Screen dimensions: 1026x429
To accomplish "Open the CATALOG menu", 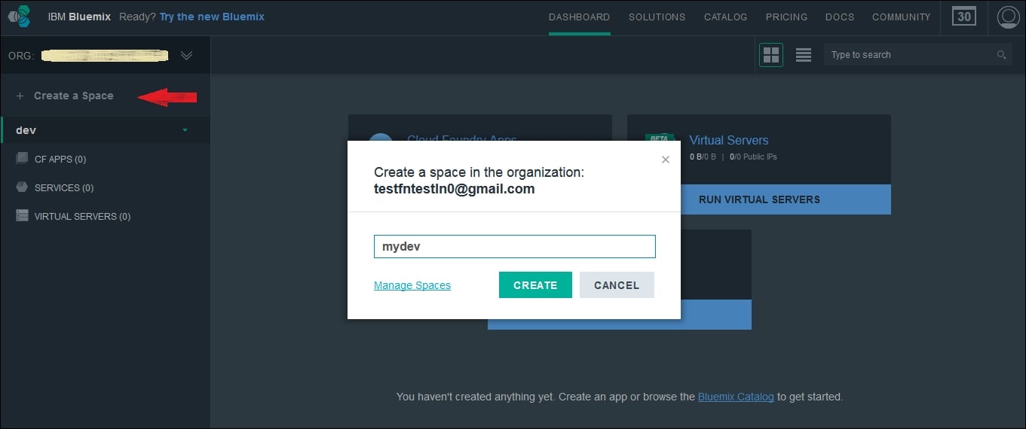I will coord(725,17).
